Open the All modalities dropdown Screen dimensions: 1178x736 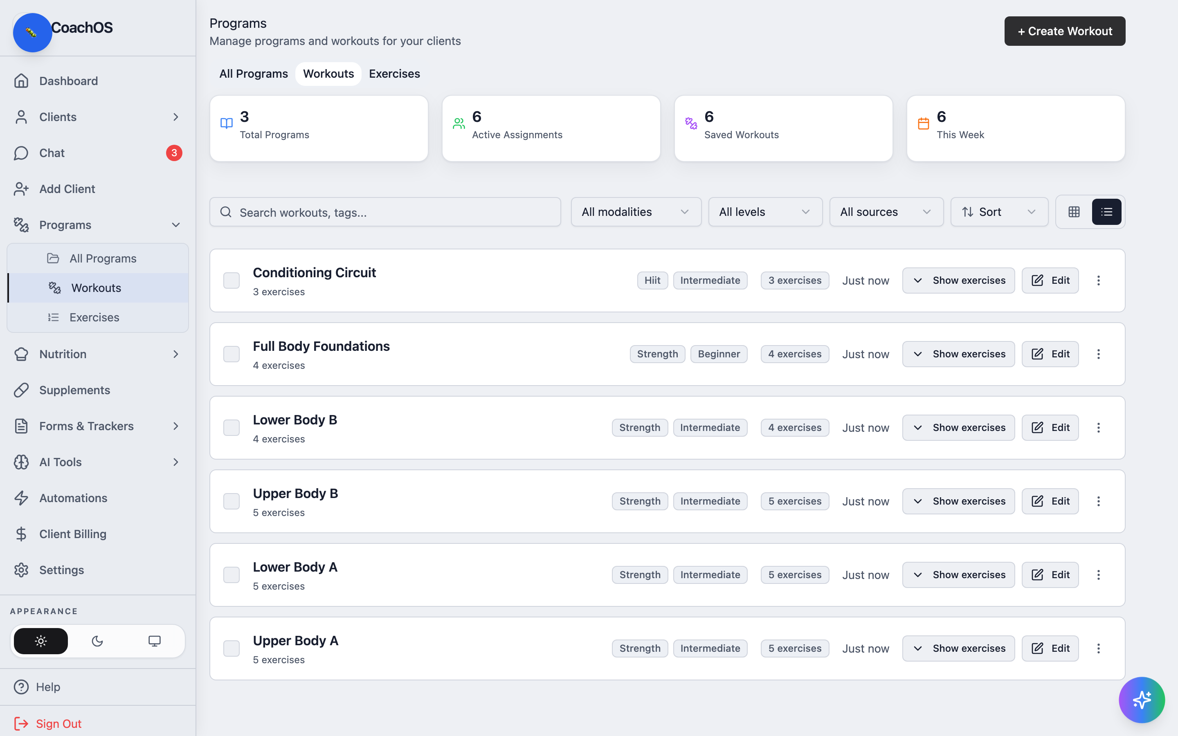[x=636, y=212]
